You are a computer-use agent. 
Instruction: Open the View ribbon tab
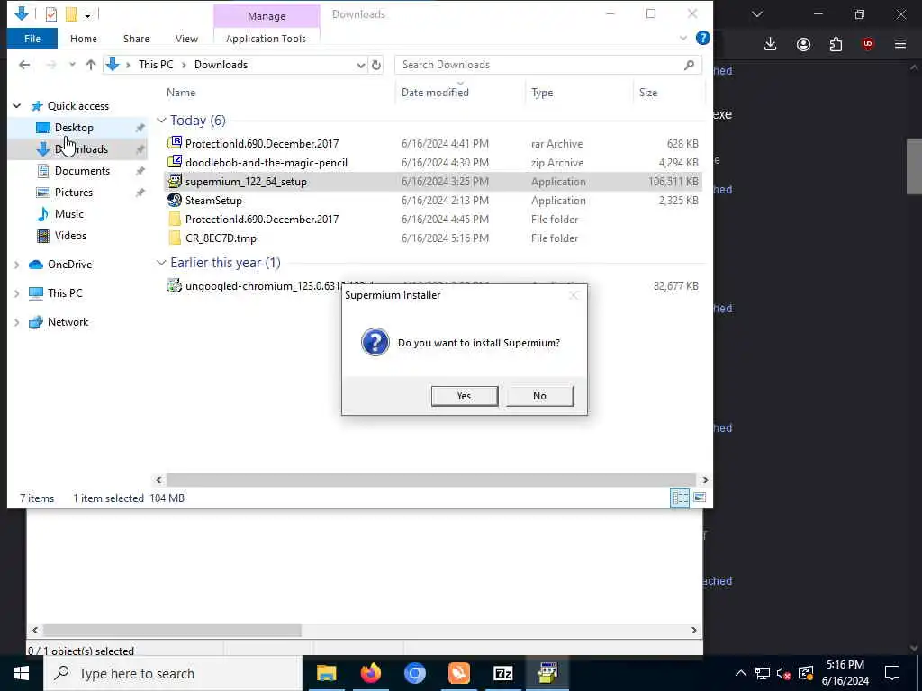coord(186,39)
